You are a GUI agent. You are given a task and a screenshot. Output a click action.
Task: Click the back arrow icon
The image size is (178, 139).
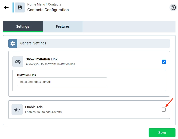pos(6,7)
